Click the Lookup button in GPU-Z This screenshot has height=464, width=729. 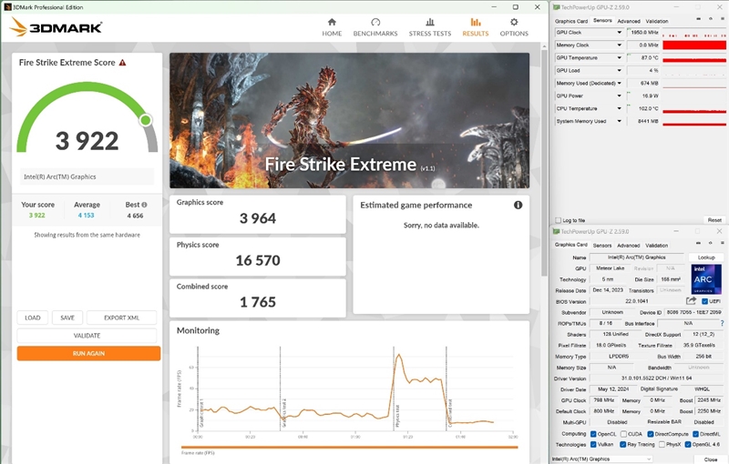click(x=706, y=257)
